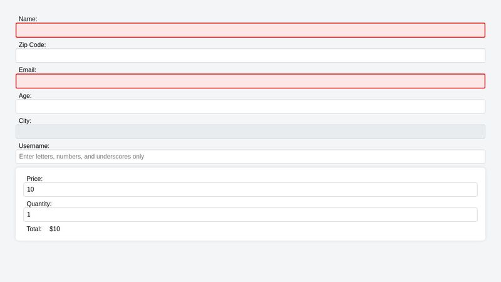This screenshot has height=282, width=501.
Task: Click the grayed-out City field
Action: [250, 132]
